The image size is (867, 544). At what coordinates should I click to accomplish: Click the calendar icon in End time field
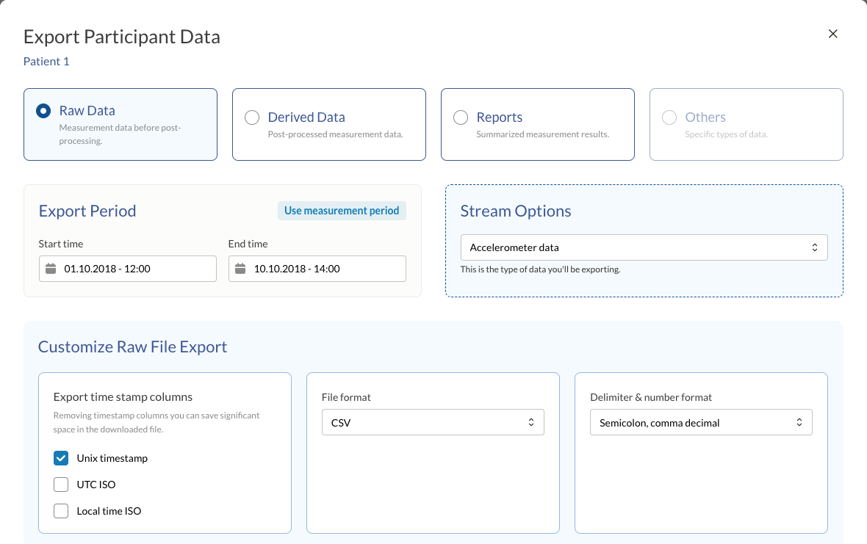(240, 269)
